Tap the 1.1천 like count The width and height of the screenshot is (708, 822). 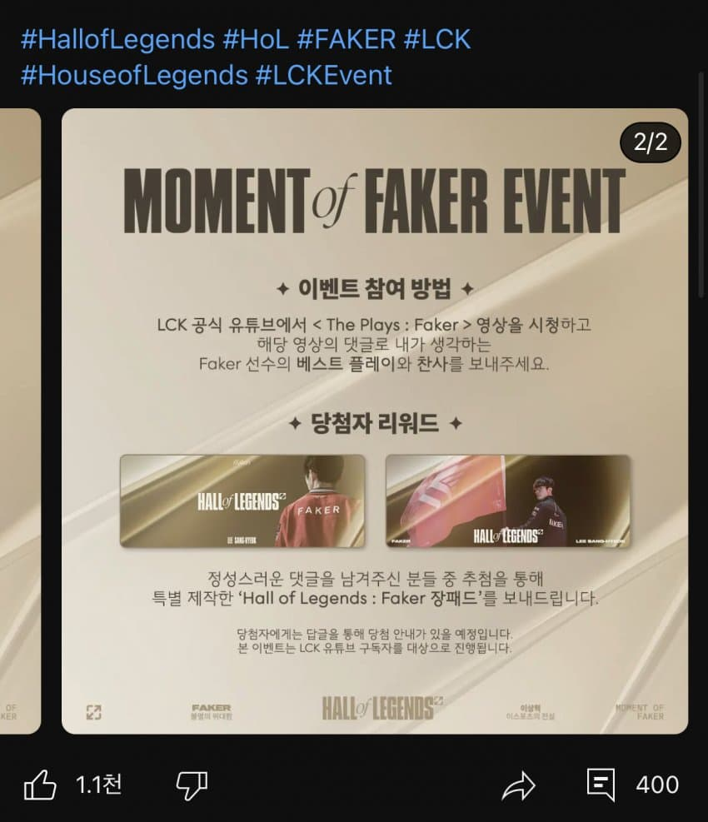(98, 785)
